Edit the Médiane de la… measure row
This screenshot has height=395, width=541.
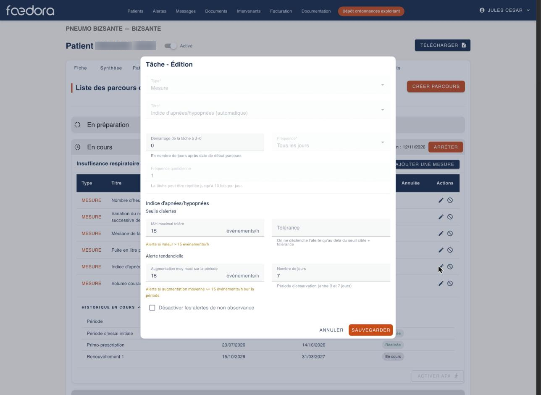tap(441, 234)
